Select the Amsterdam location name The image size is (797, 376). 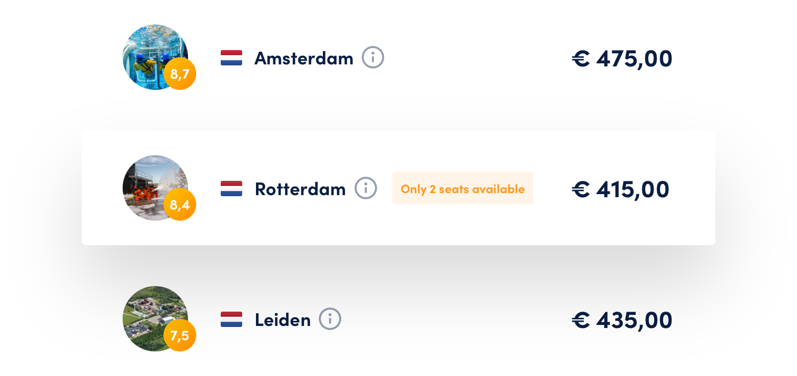303,58
